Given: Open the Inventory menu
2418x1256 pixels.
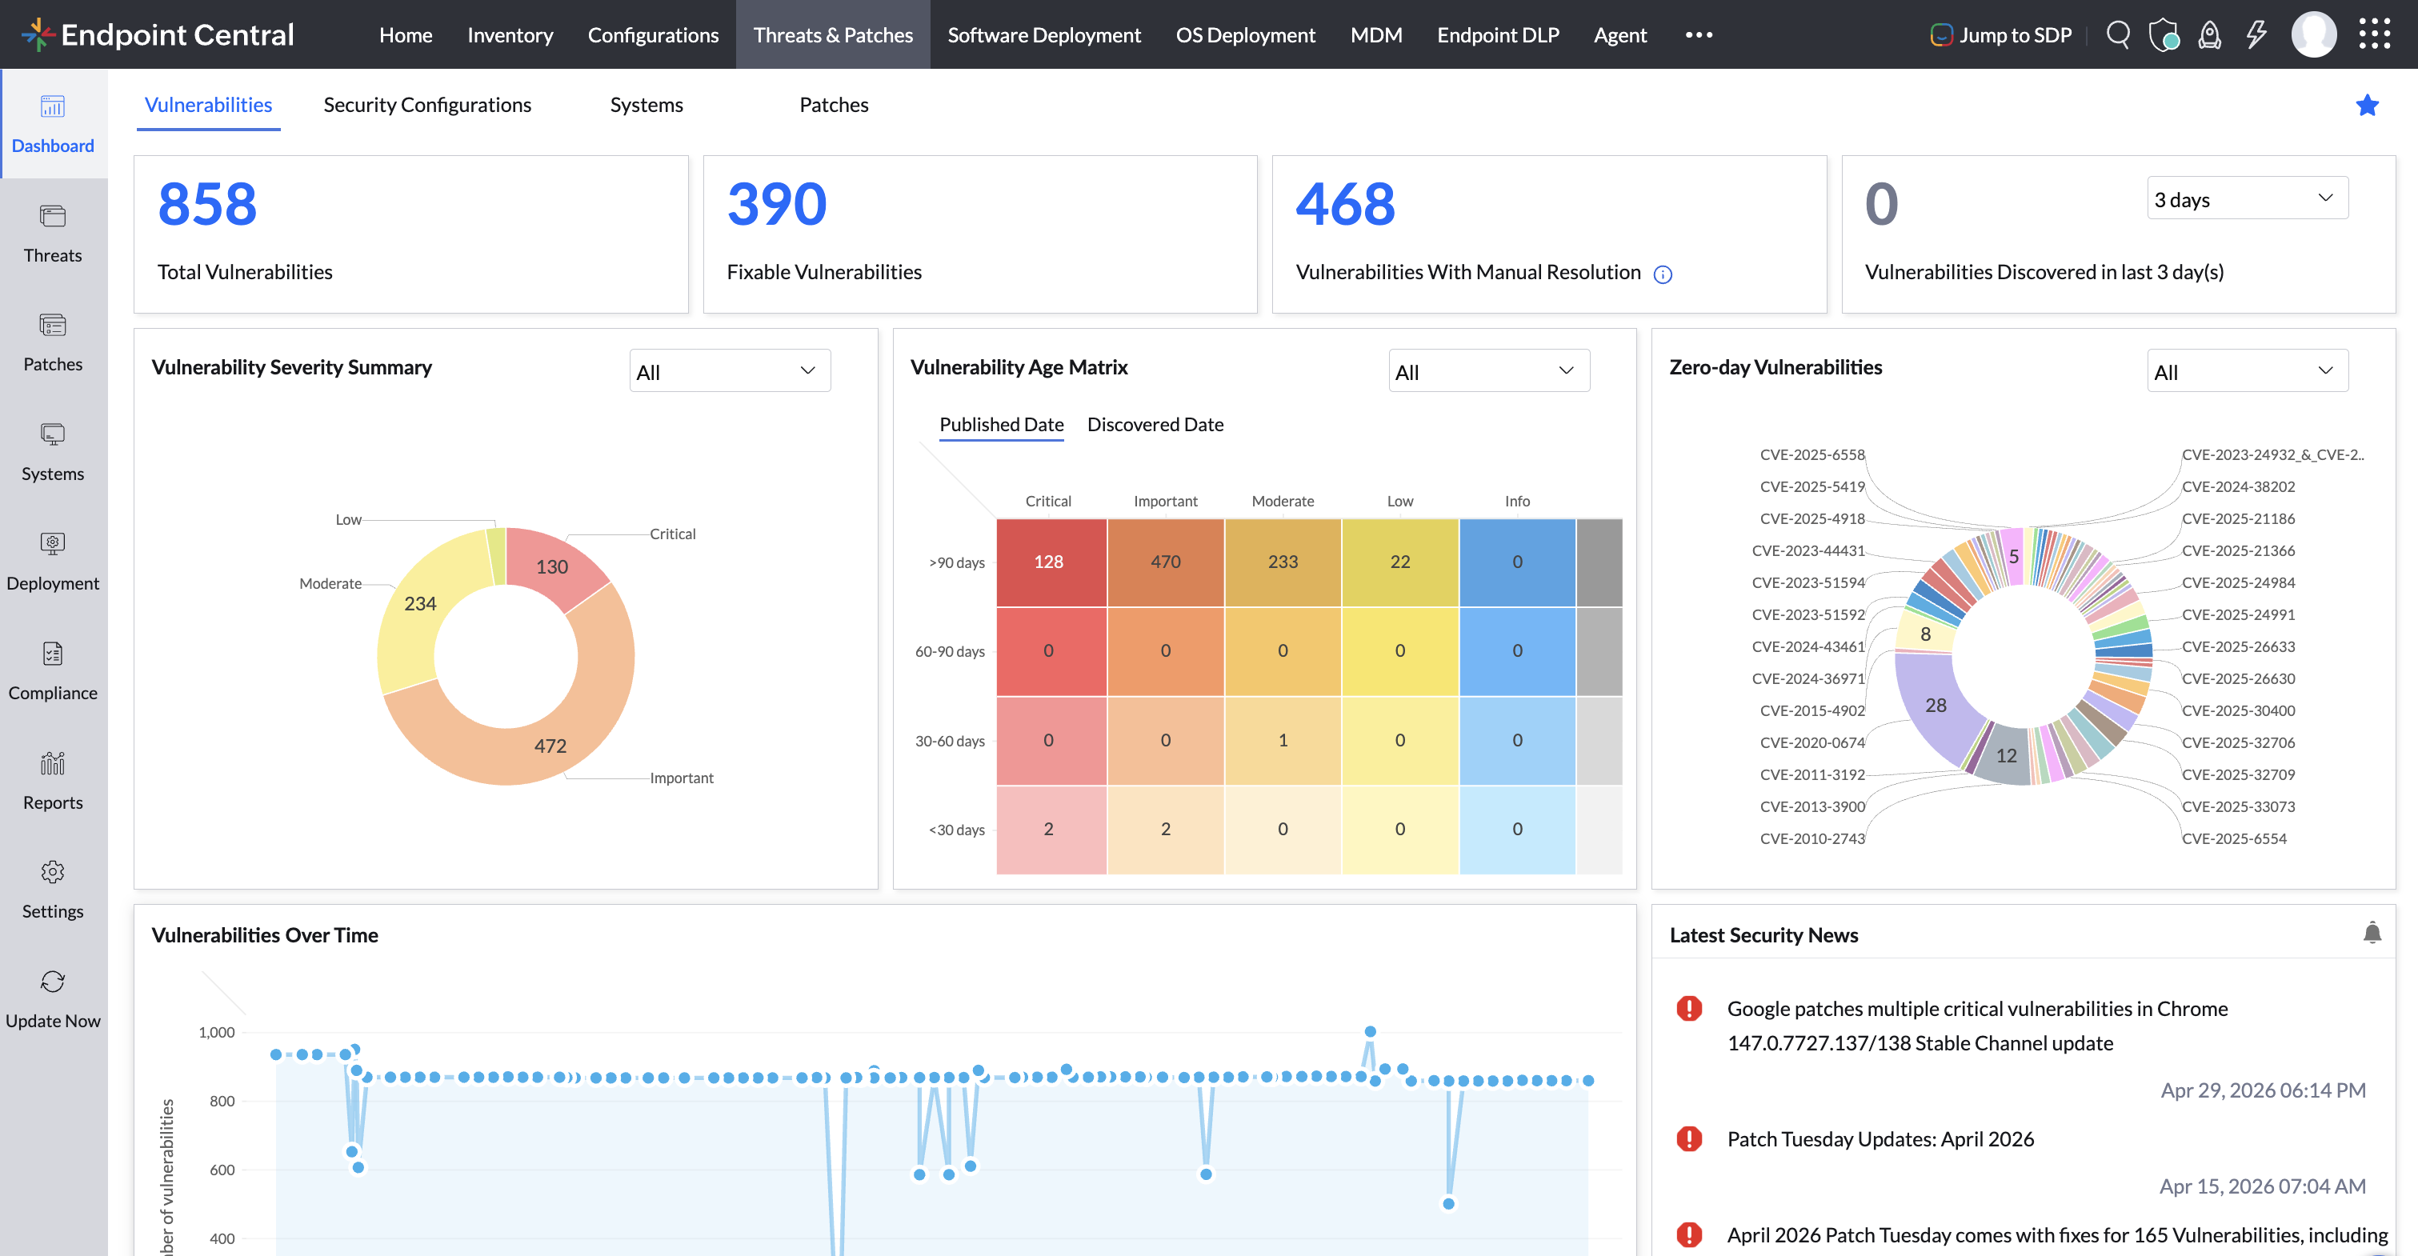Looking at the screenshot, I should point(510,34).
